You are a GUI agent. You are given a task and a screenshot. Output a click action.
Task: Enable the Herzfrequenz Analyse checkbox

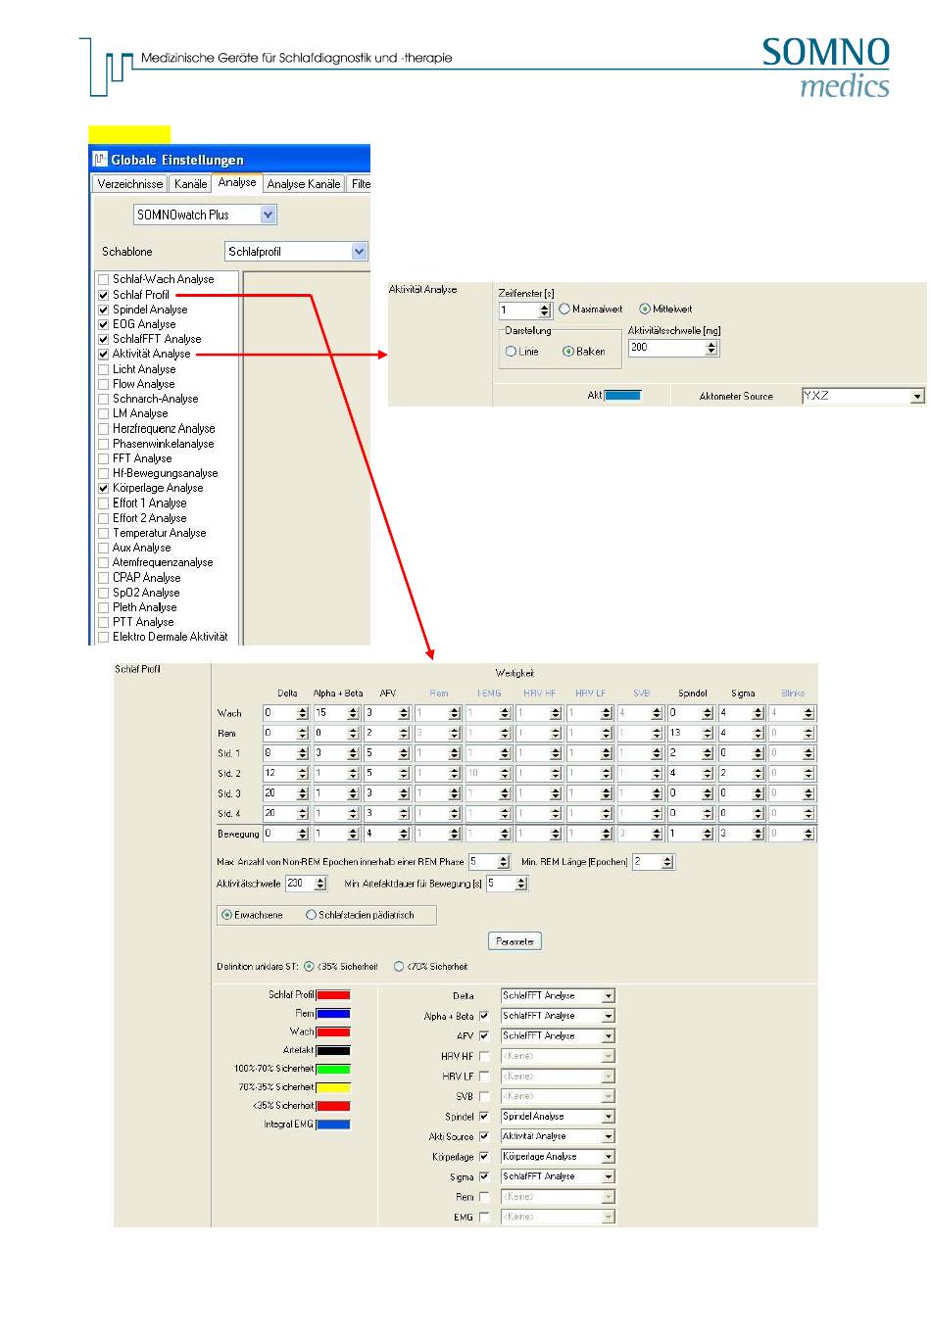(x=103, y=429)
